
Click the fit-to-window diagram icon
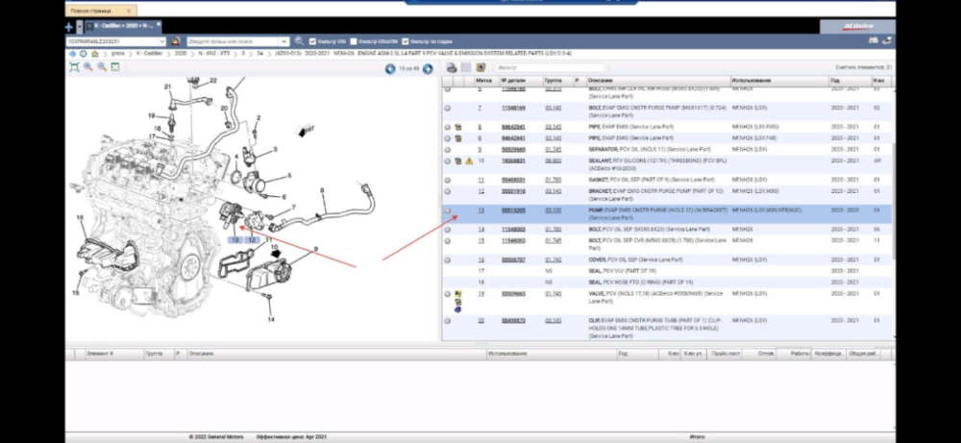coord(74,67)
